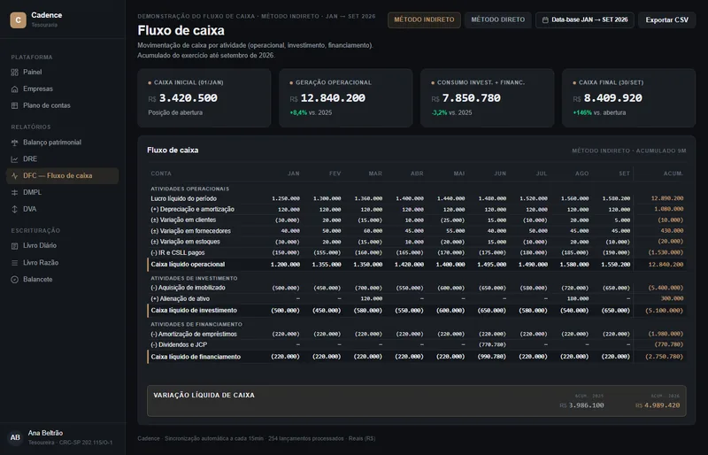
Task: Click the DVA arrows icon
Action: [x=14, y=209]
